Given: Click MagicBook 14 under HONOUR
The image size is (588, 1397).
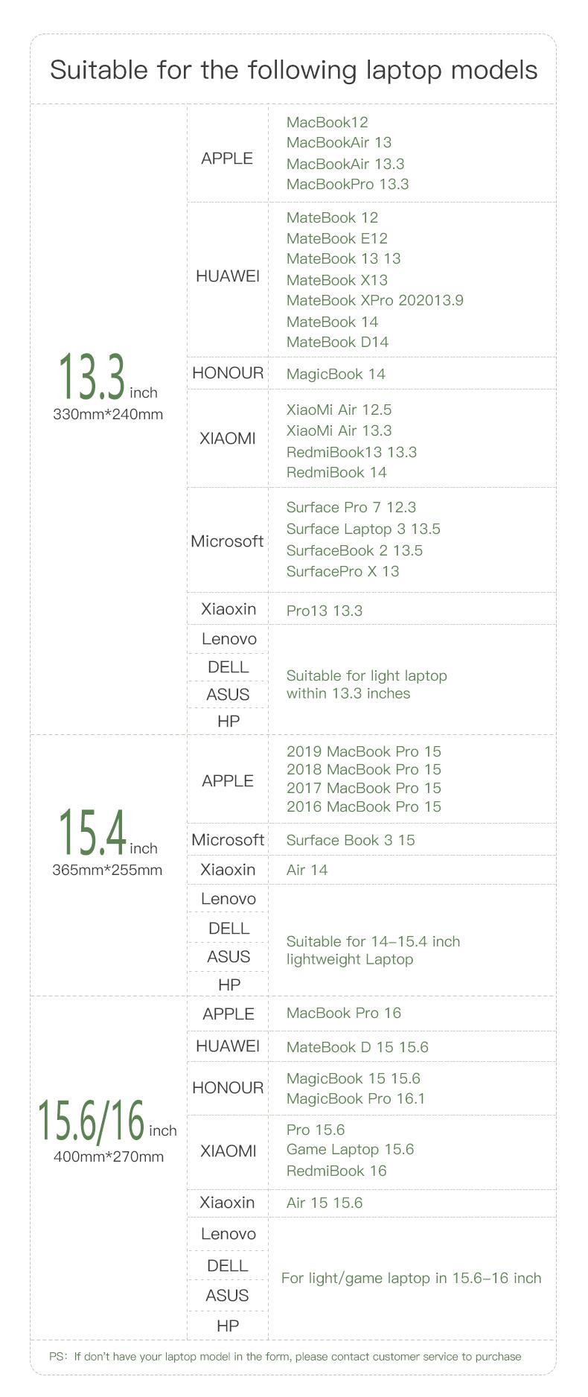Looking at the screenshot, I should [336, 375].
